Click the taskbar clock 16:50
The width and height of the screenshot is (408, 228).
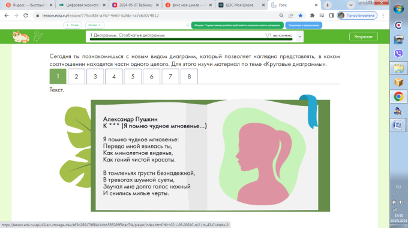pyautogui.click(x=398, y=215)
